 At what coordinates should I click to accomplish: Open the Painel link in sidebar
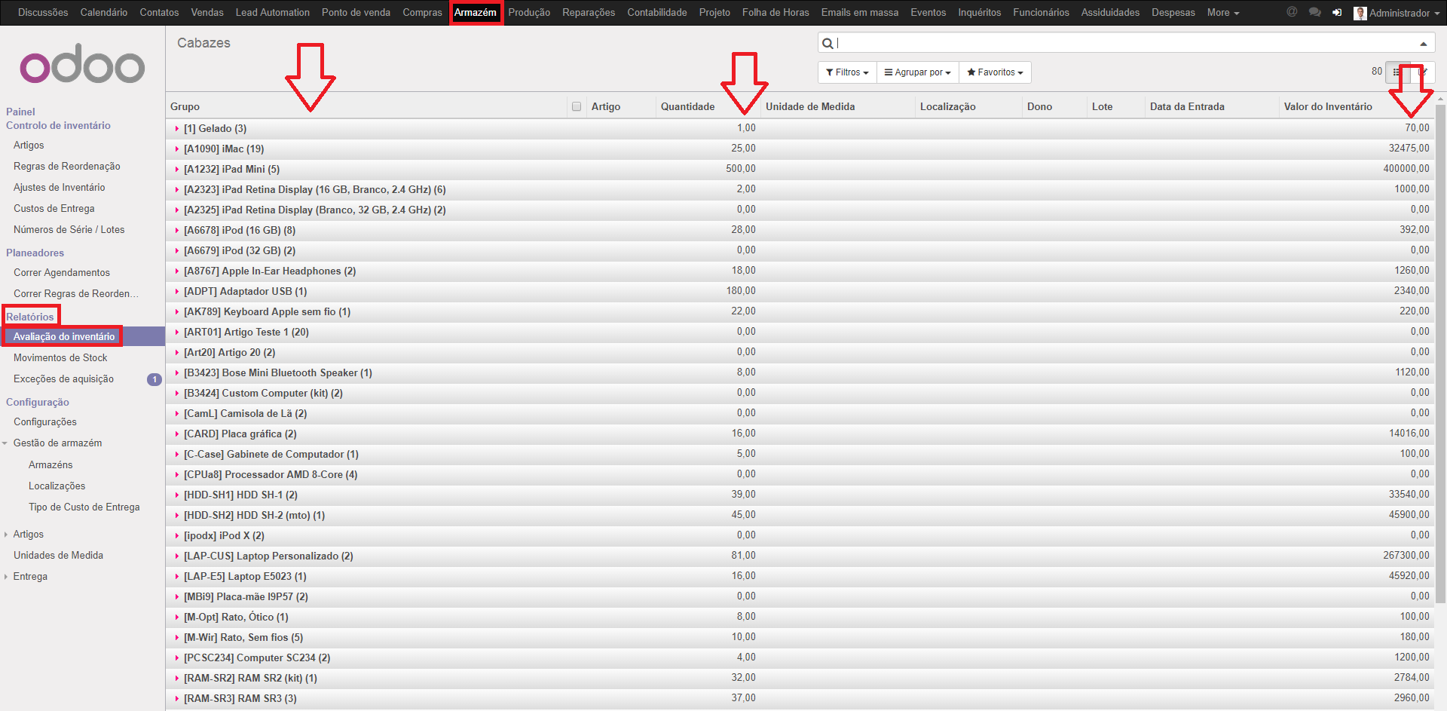pos(20,112)
